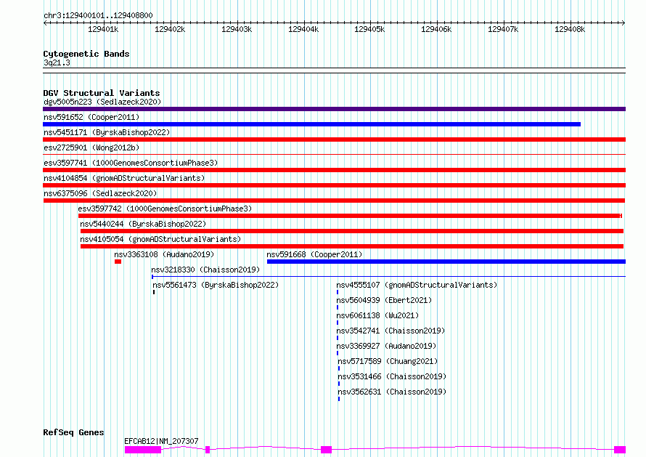Click the RefSeq Genes track title
The height and width of the screenshot is (457, 646).
pyautogui.click(x=73, y=432)
